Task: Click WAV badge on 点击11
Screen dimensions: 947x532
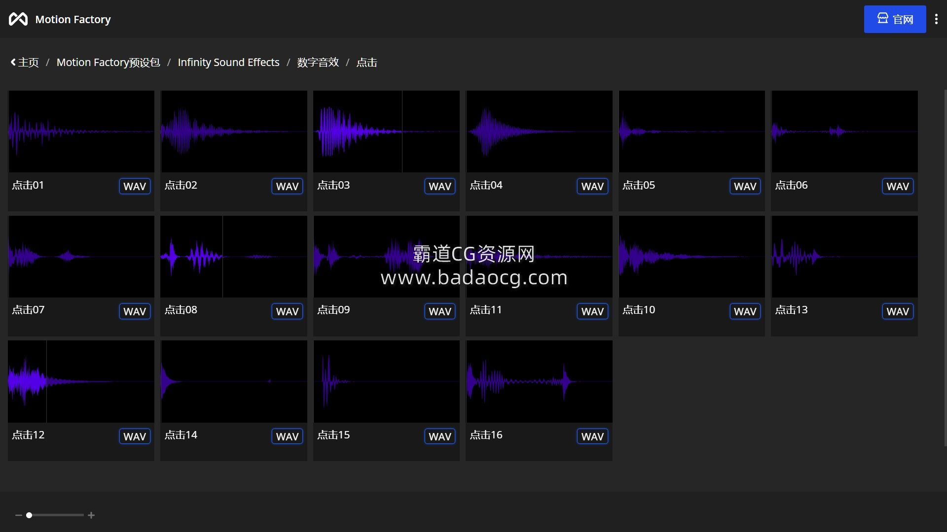Action: pyautogui.click(x=592, y=311)
